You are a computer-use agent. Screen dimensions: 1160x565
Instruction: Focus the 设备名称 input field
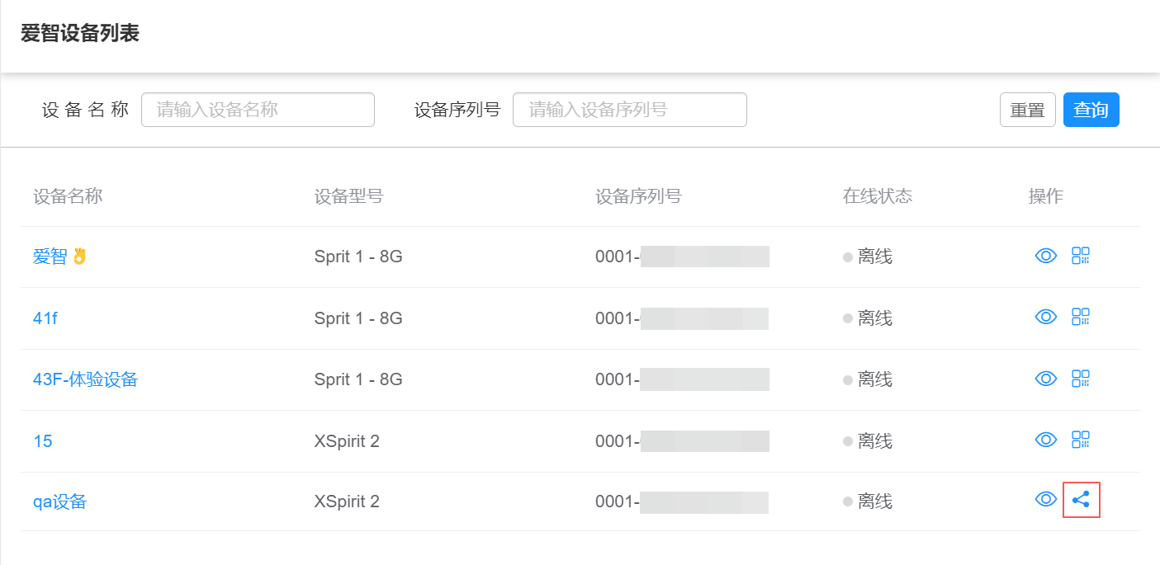tap(258, 110)
